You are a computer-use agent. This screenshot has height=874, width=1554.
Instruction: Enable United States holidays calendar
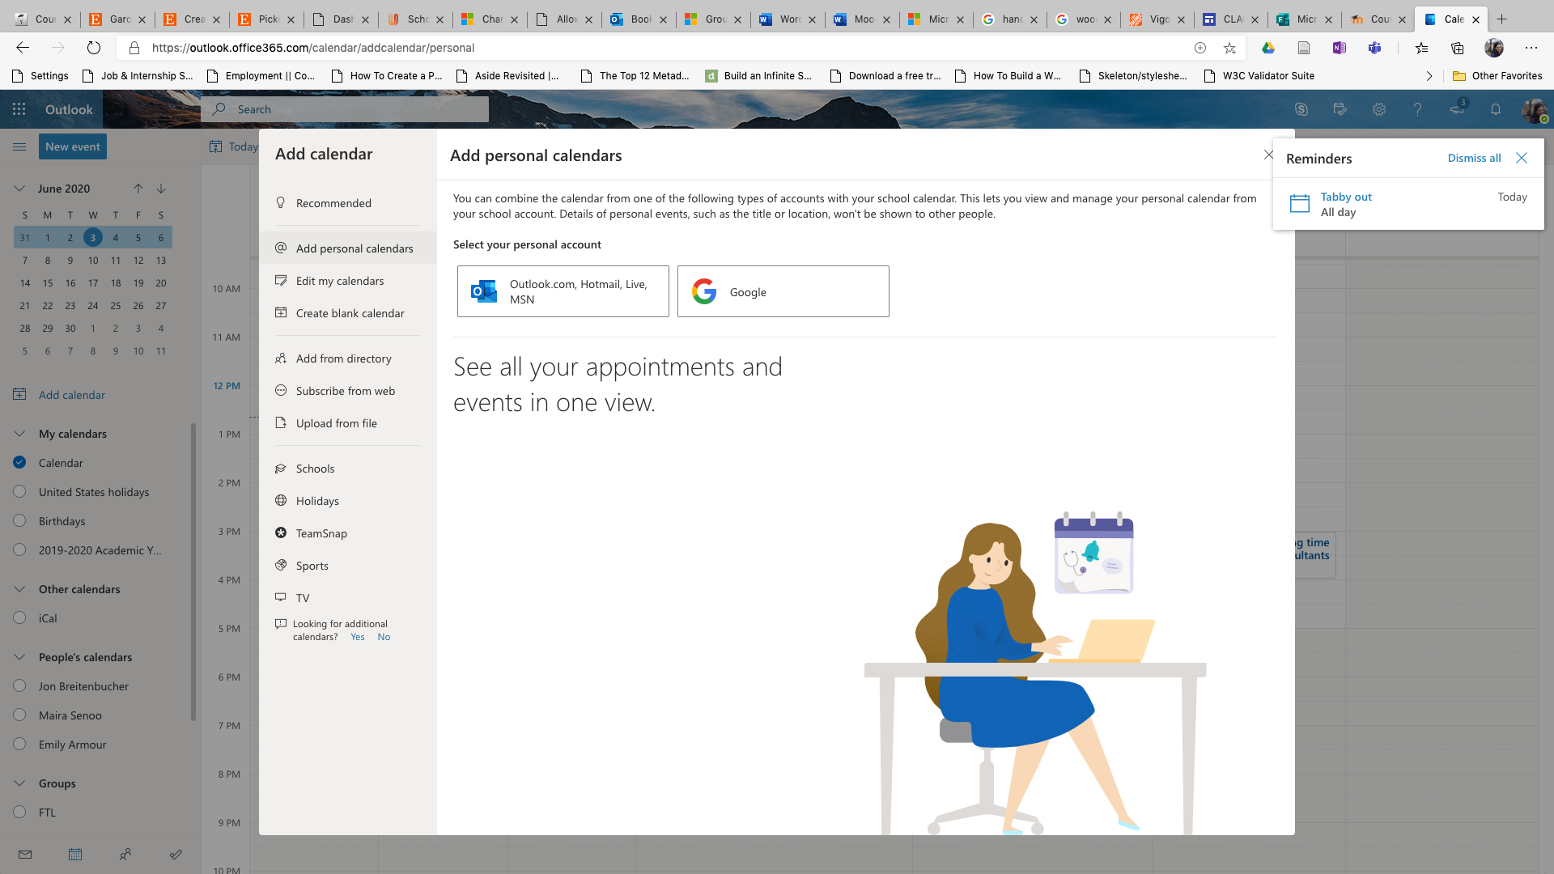click(x=20, y=492)
